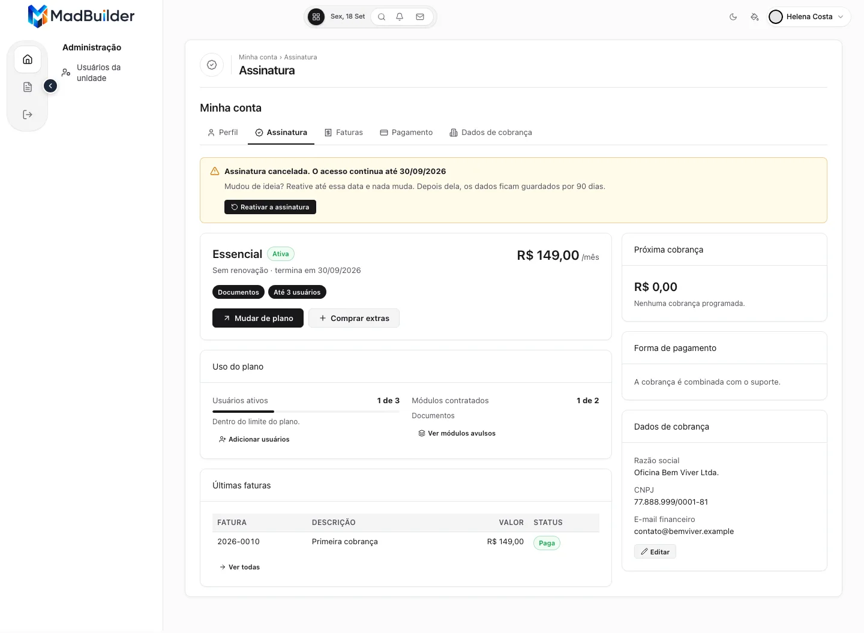Screen dimensions: 864x633
Task: Click Ver módulos avulsos link
Action: 457,433
